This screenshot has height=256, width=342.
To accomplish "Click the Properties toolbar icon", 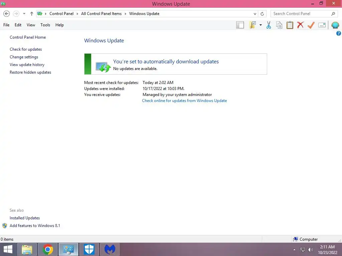I will (322, 25).
